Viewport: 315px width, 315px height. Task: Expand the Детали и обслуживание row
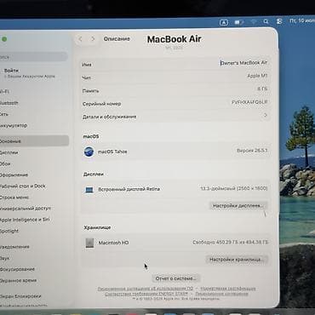(x=175, y=117)
